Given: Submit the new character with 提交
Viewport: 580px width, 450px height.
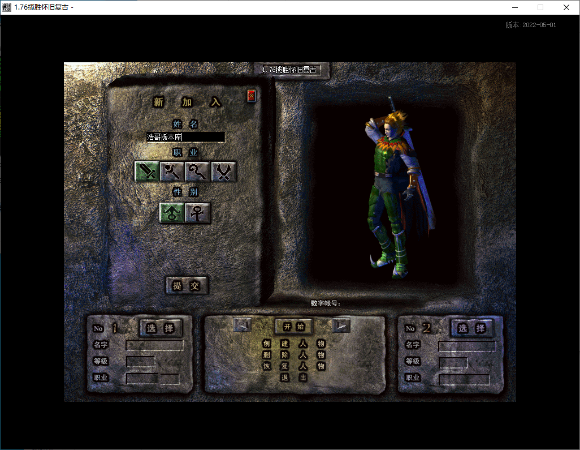Looking at the screenshot, I should (186, 285).
